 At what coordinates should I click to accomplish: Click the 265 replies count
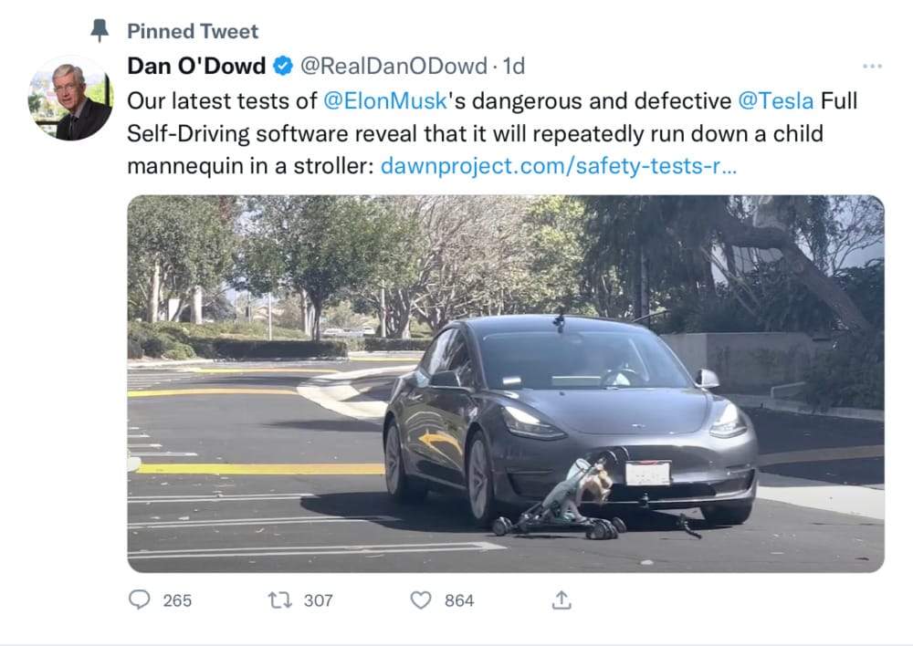(177, 599)
